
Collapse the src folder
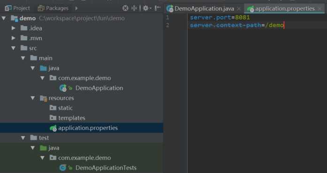click(x=13, y=48)
